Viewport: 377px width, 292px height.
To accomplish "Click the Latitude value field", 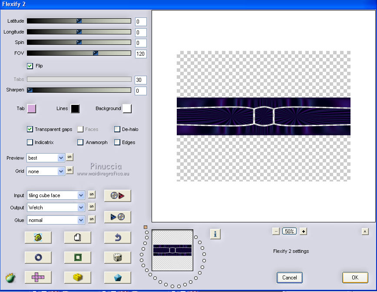I will pos(141,22).
